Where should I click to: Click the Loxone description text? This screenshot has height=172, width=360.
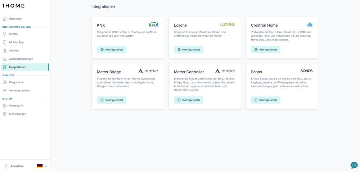[x=200, y=34]
